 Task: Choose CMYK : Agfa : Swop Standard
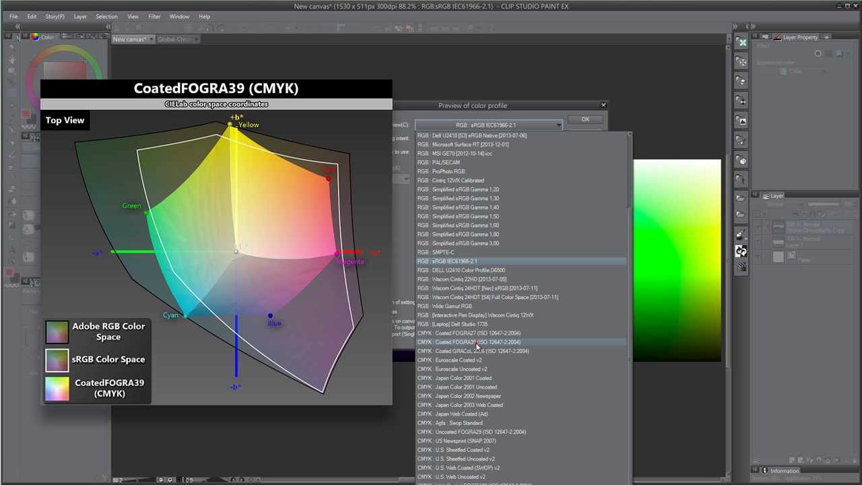point(521,423)
